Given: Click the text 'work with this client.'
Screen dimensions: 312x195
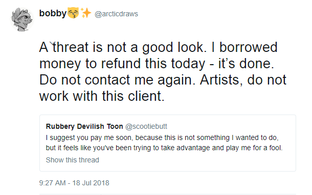Looking at the screenshot, I should (102, 96).
